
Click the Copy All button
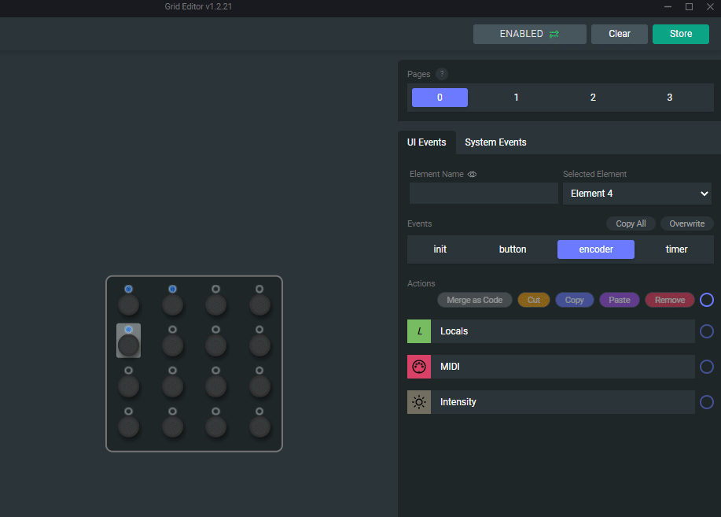pyautogui.click(x=631, y=223)
